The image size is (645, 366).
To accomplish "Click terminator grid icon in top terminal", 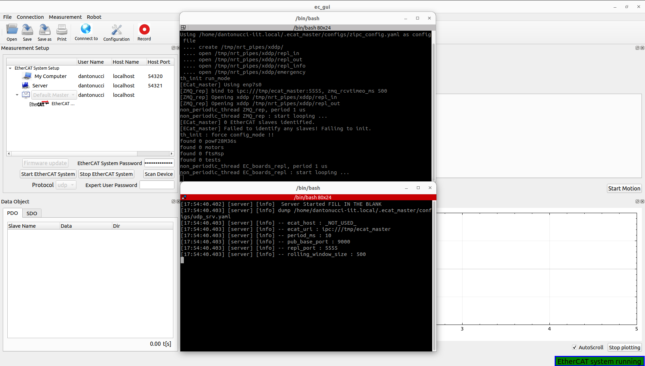I will click(183, 28).
